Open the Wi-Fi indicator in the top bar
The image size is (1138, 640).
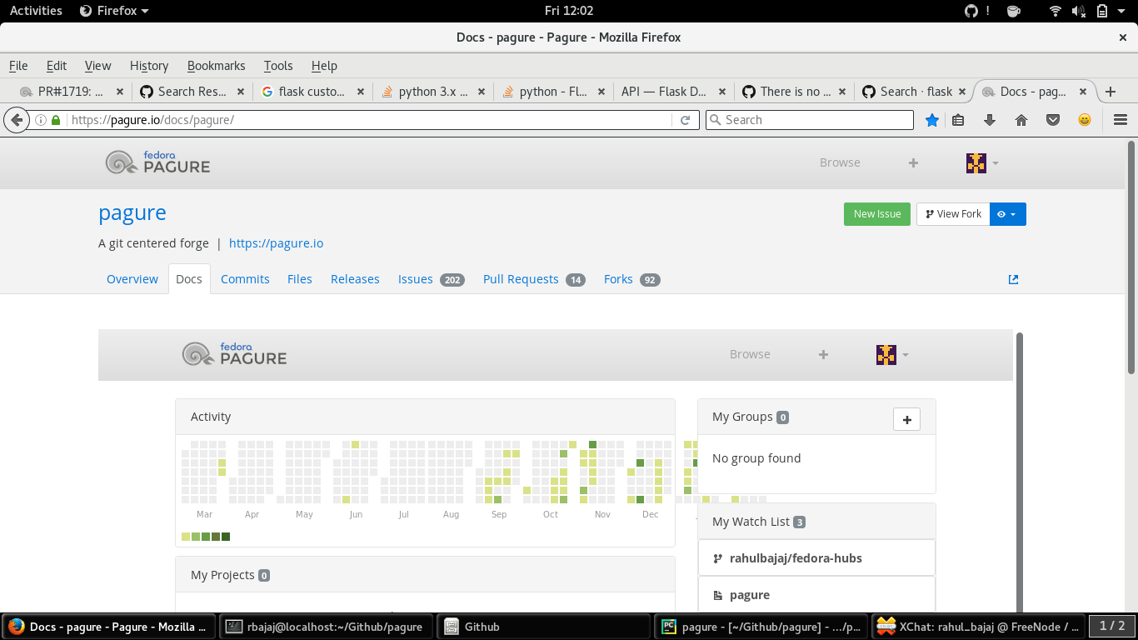tap(1056, 11)
